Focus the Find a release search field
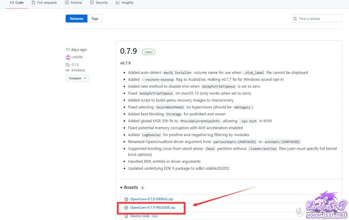 click(316, 19)
